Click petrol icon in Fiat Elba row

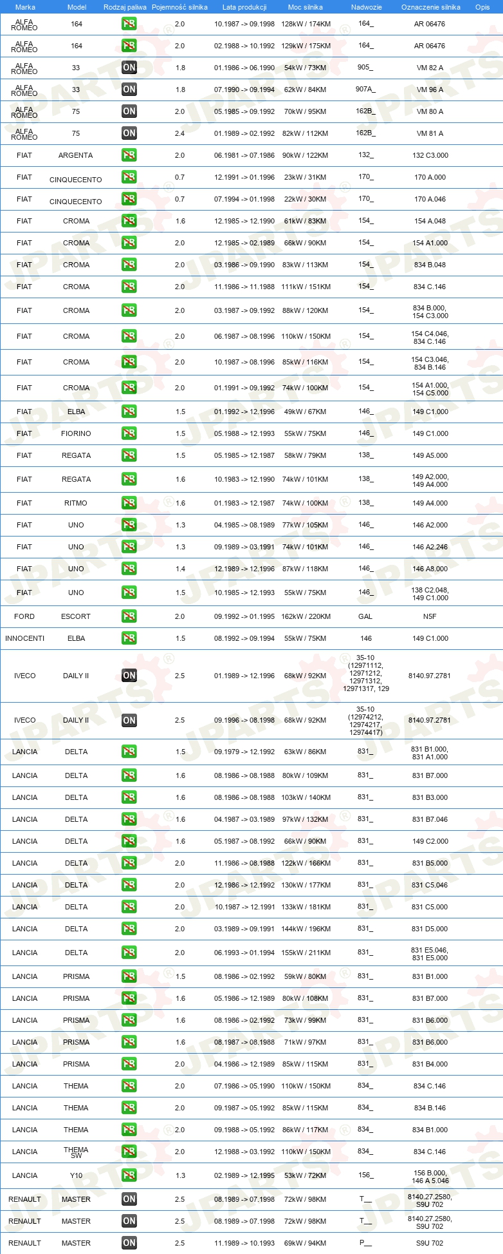point(129,412)
